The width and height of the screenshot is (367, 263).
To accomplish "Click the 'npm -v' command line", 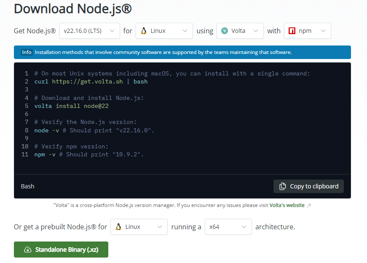I will 89,155.
